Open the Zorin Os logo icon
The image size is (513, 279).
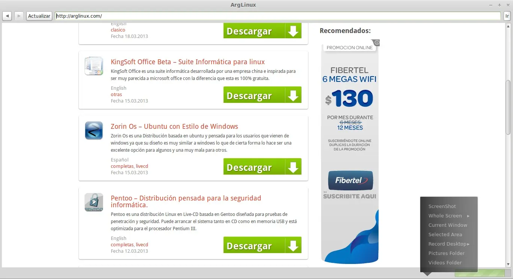(x=94, y=130)
